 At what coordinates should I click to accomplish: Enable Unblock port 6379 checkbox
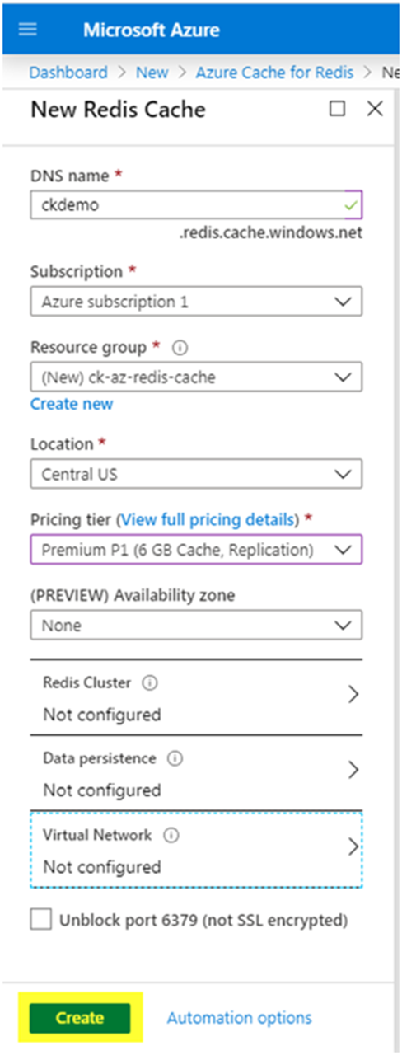tap(40, 920)
